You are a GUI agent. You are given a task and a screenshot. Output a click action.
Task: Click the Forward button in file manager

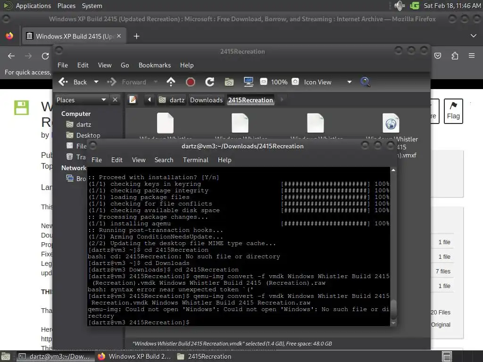(x=127, y=82)
